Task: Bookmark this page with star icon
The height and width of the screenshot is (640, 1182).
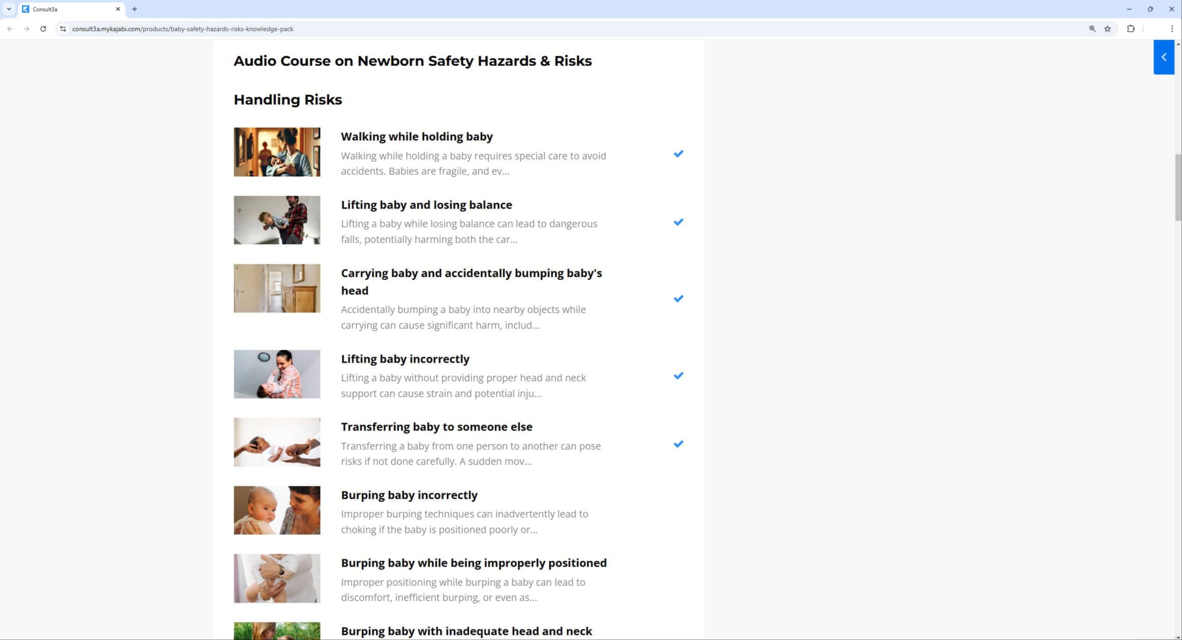Action: click(x=1107, y=29)
